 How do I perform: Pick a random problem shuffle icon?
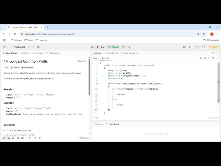click(x=38, y=47)
